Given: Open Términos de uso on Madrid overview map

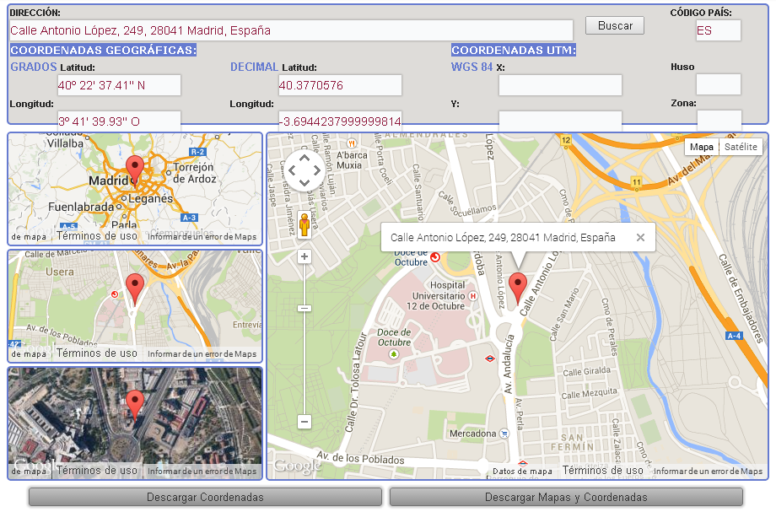Looking at the screenshot, I should point(96,236).
